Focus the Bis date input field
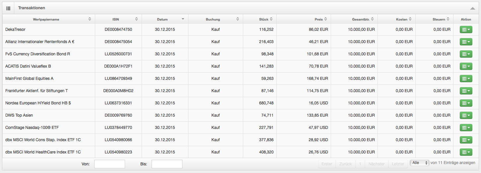 (x=167, y=164)
